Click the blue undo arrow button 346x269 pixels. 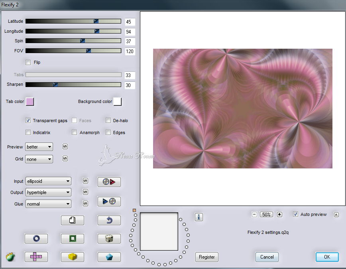point(109,220)
